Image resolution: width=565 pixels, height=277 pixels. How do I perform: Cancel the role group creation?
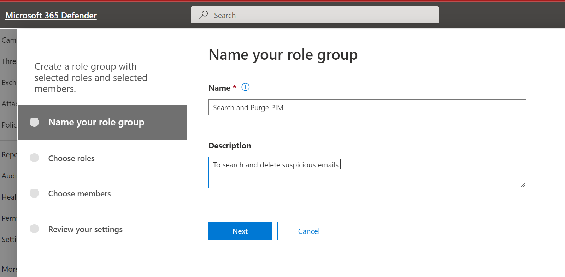click(x=309, y=231)
